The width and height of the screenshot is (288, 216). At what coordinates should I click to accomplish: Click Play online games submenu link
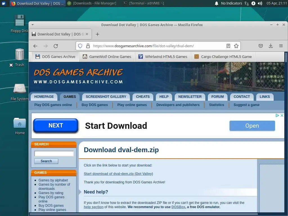(x=132, y=105)
